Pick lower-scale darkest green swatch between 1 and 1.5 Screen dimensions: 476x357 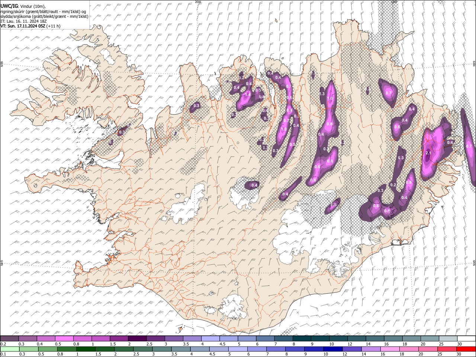86,349
